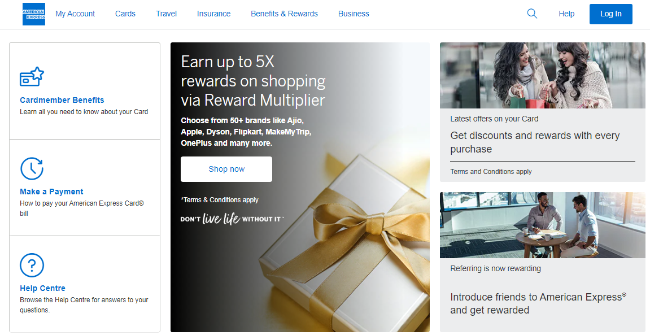Expand the Travel menu
Viewport: 650px width, 335px height.
(x=166, y=14)
